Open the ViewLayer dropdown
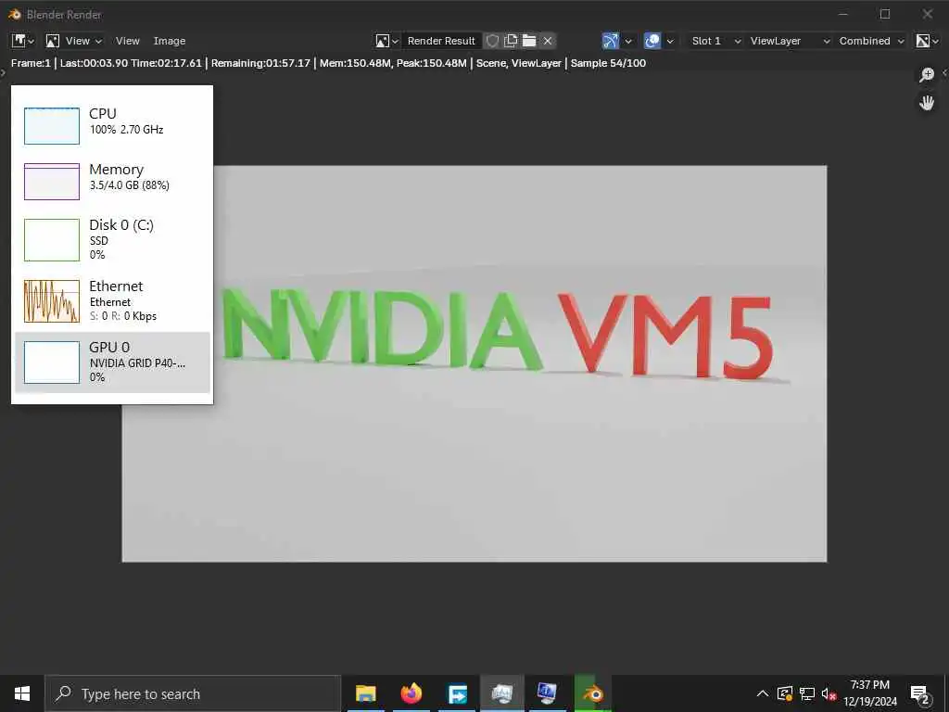Viewport: 949px width, 712px height. click(x=788, y=41)
